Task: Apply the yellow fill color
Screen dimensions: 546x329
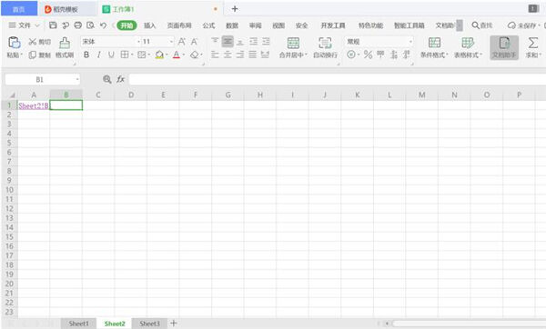Action: (x=159, y=55)
